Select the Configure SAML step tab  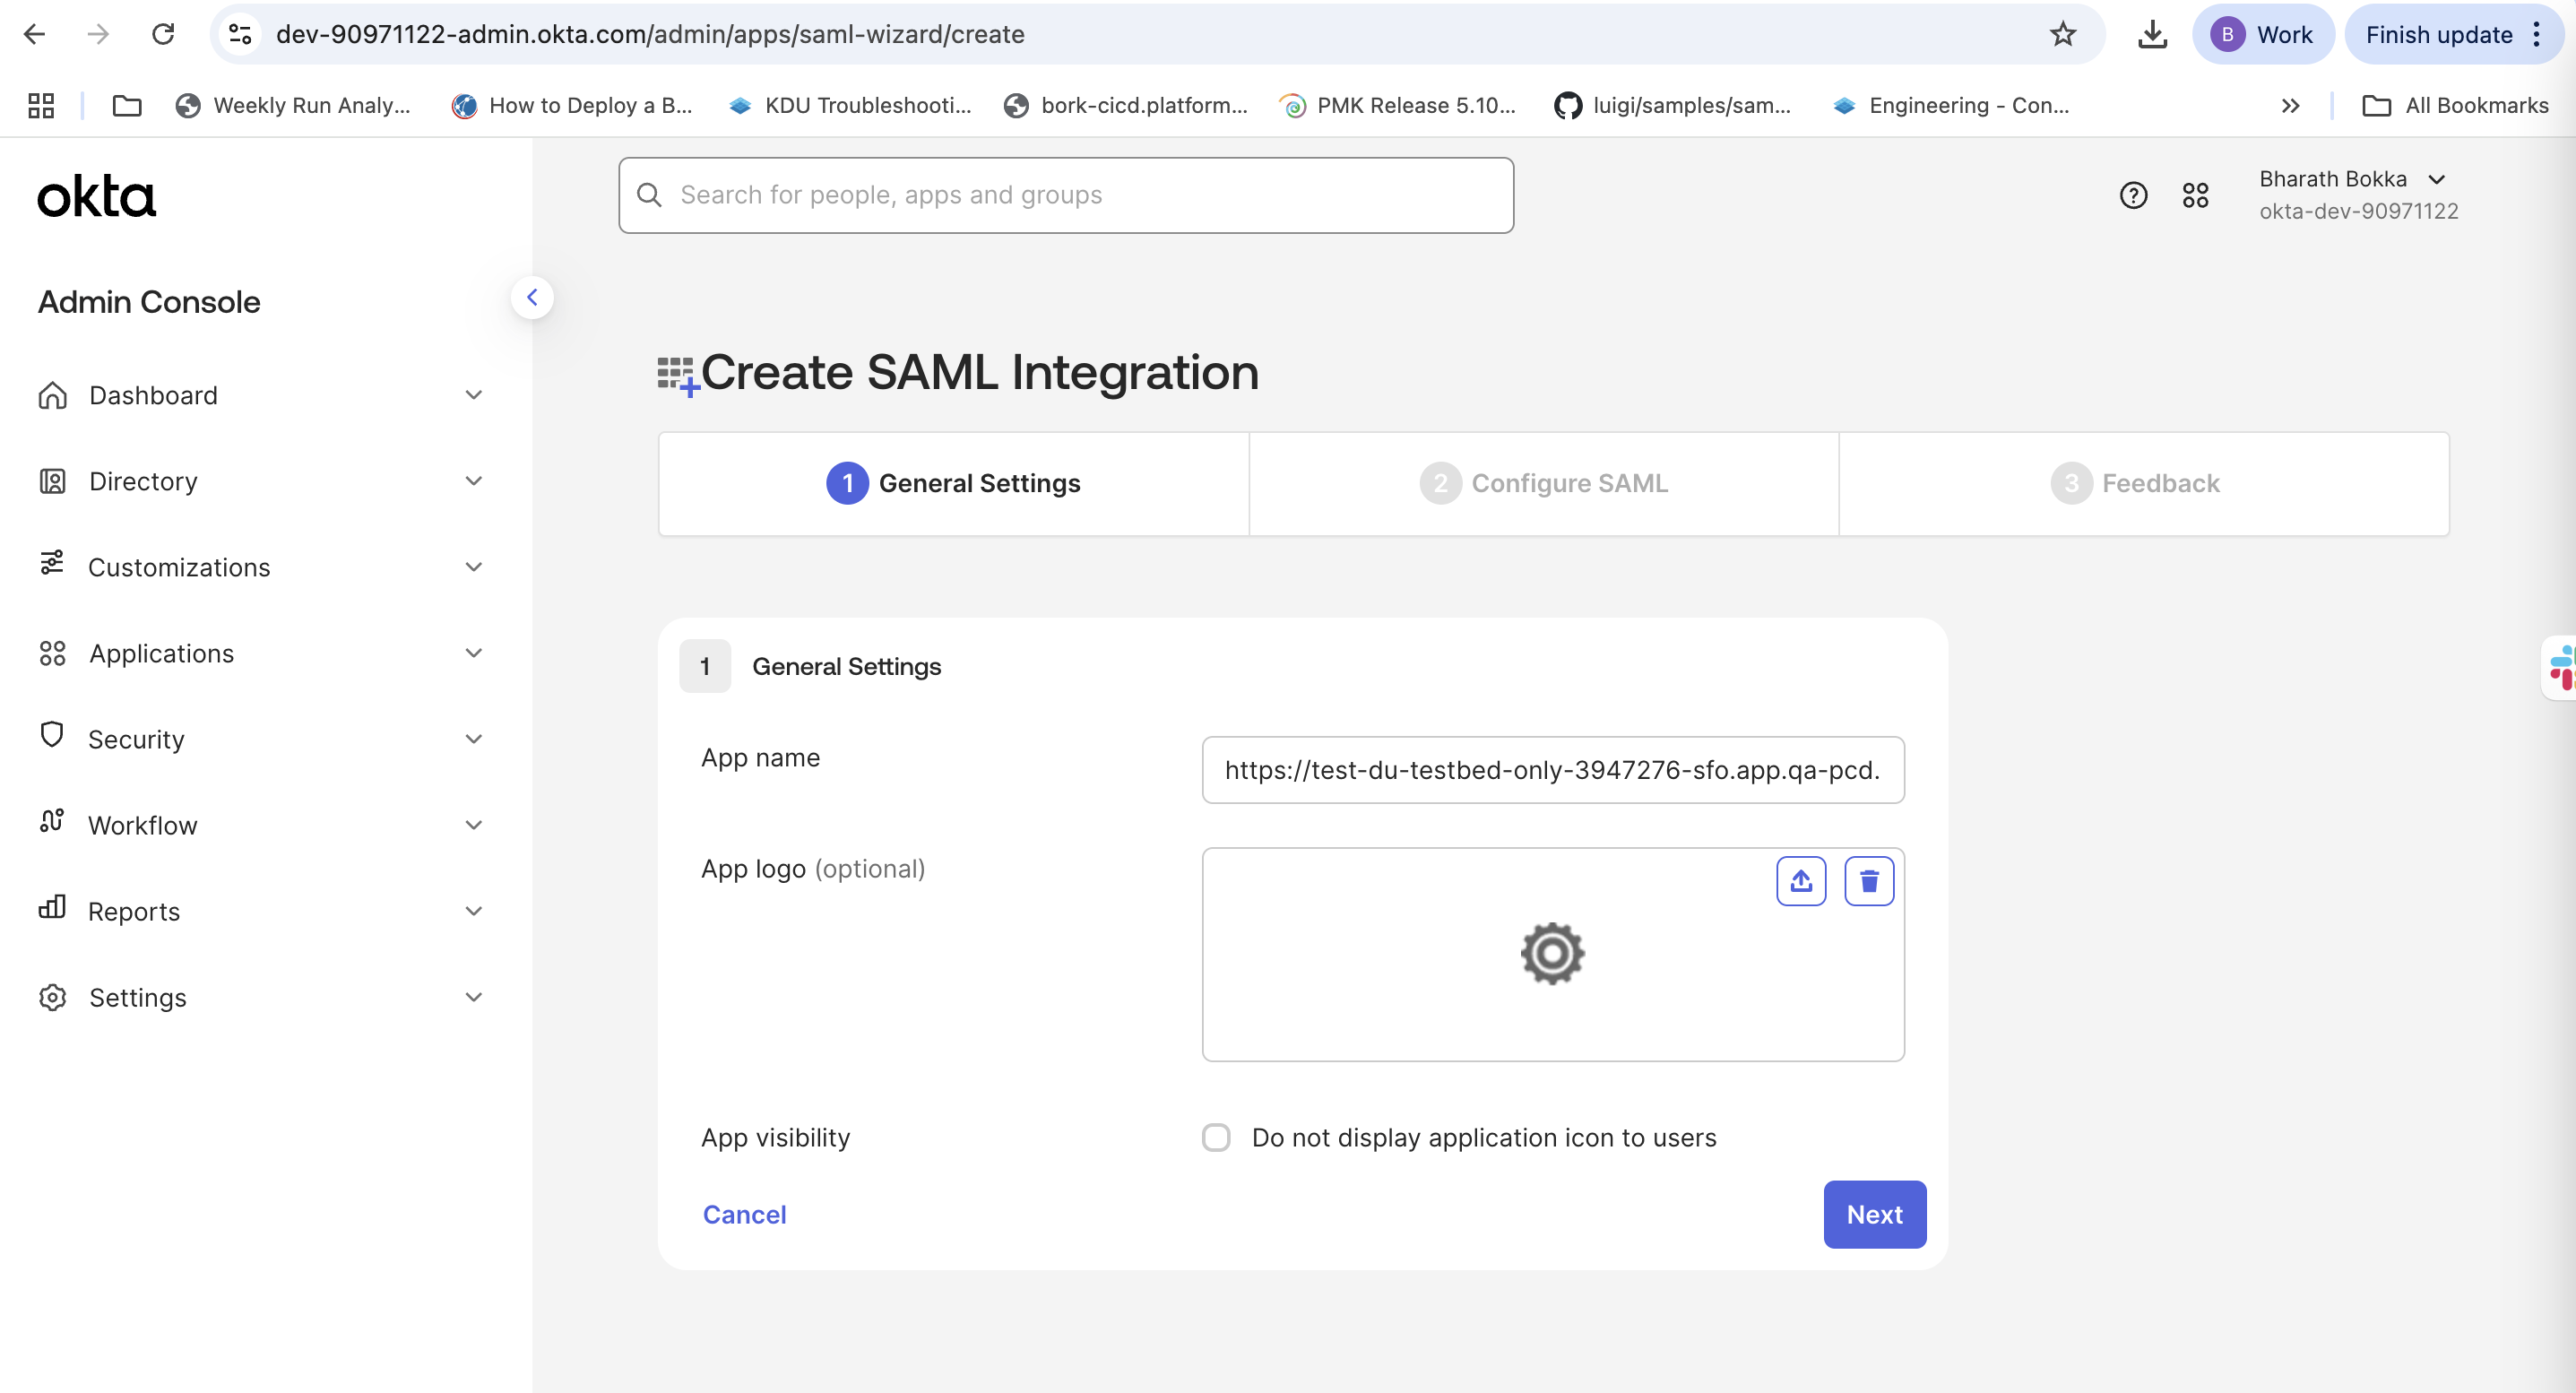1543,484
